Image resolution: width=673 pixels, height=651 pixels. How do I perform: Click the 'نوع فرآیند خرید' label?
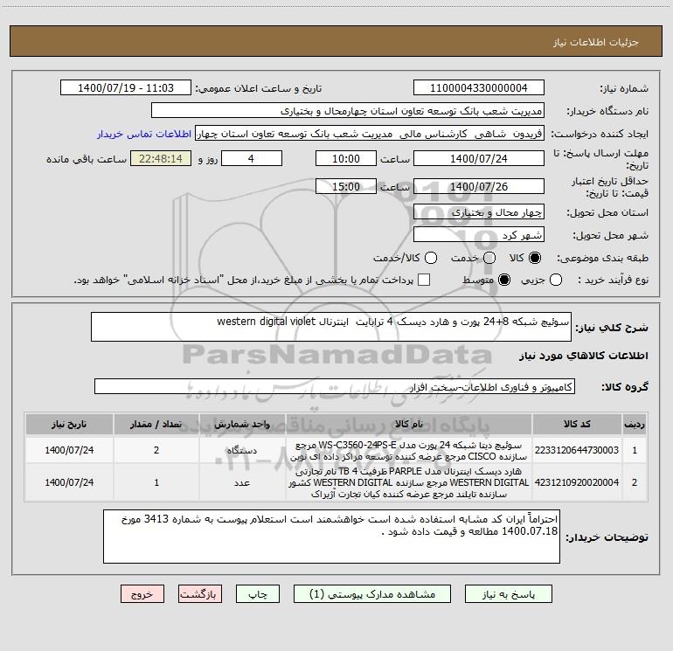[x=613, y=280]
